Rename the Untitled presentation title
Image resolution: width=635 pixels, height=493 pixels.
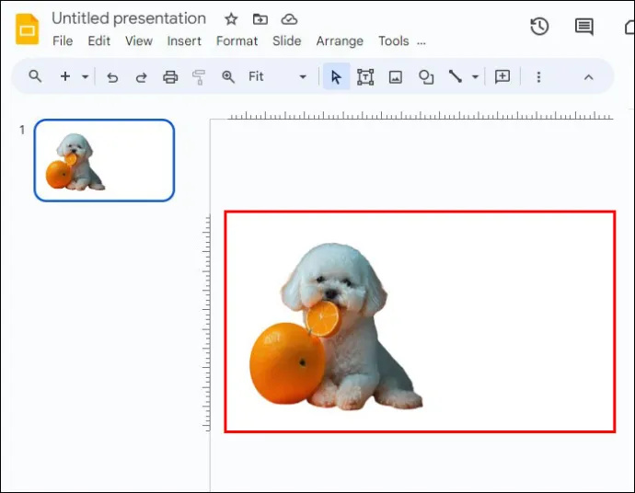point(129,18)
